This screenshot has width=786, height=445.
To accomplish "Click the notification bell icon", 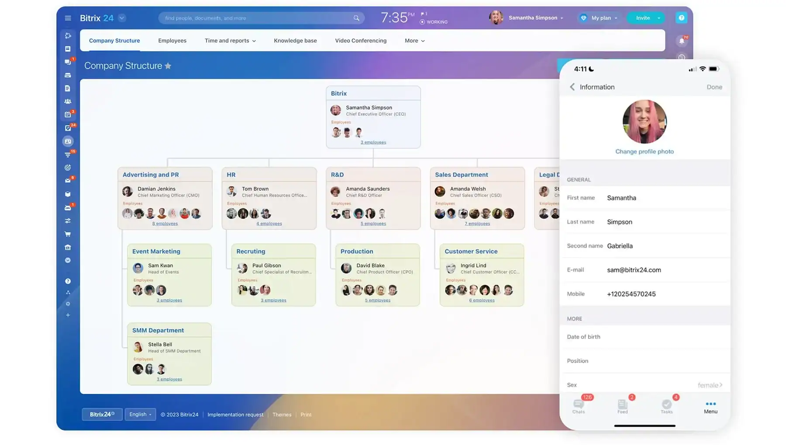I will pyautogui.click(x=681, y=41).
